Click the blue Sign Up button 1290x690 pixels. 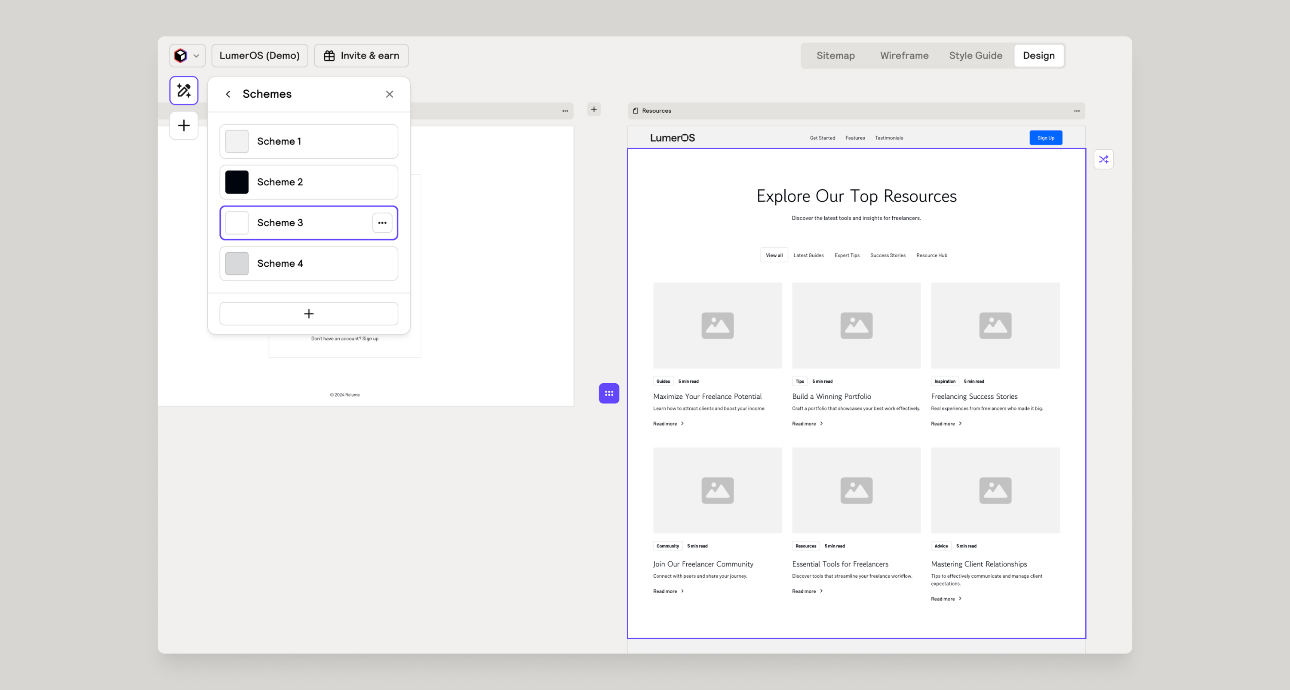[1045, 138]
